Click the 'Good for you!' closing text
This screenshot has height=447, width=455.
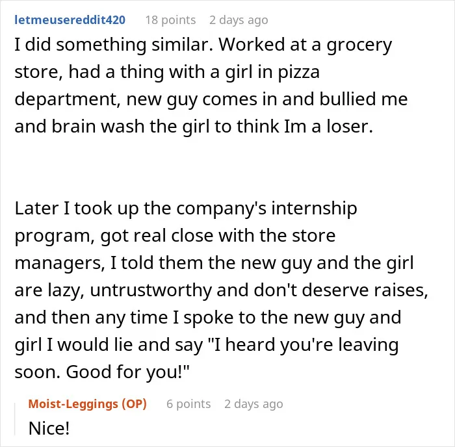(x=127, y=372)
